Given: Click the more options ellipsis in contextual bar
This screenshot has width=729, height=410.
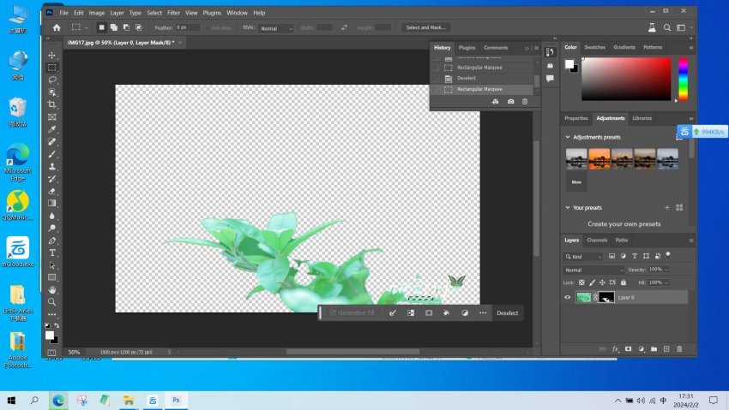Looking at the screenshot, I should coord(483,313).
